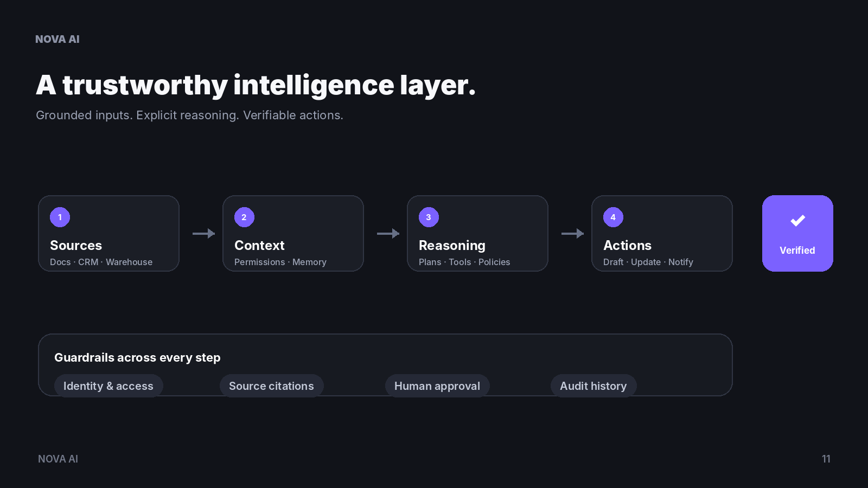Viewport: 868px width, 488px height.
Task: Click the arrow between Context and Reasoning
Action: (388, 234)
